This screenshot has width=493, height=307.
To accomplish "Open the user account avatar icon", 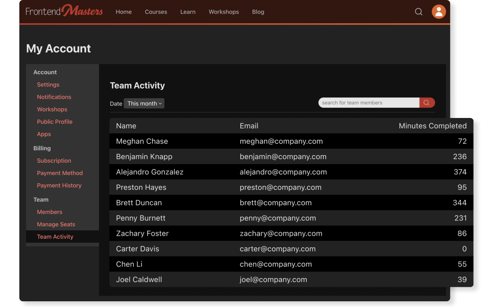I will point(439,12).
